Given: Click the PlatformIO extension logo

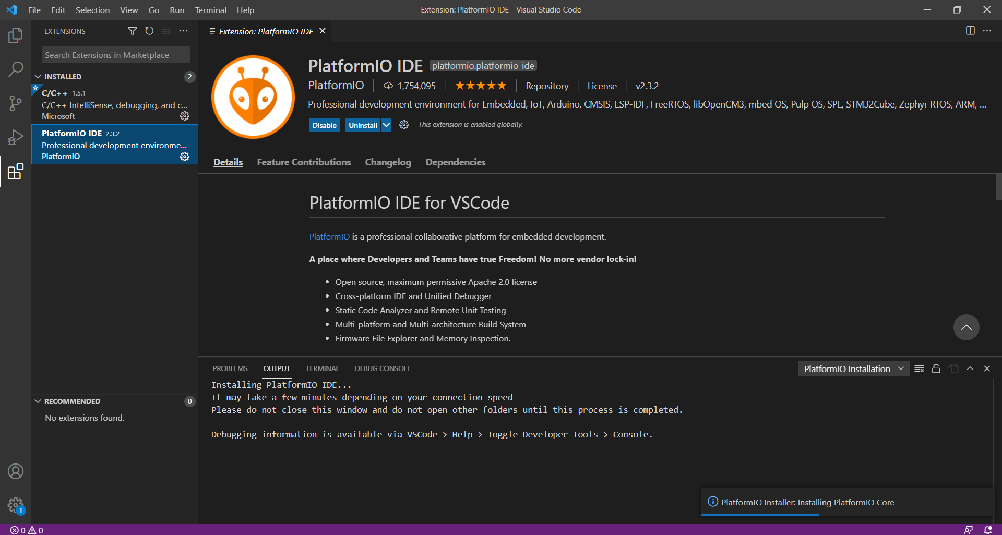Looking at the screenshot, I should (x=253, y=97).
